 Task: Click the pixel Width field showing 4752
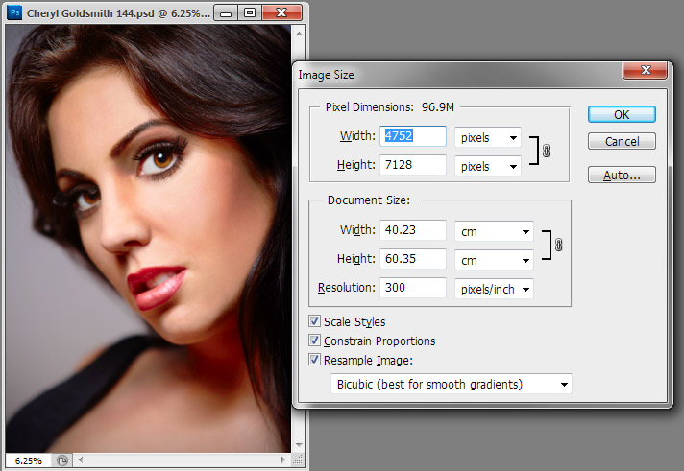(x=413, y=136)
